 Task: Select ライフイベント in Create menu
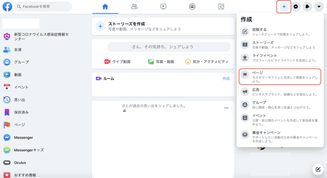click(280, 58)
